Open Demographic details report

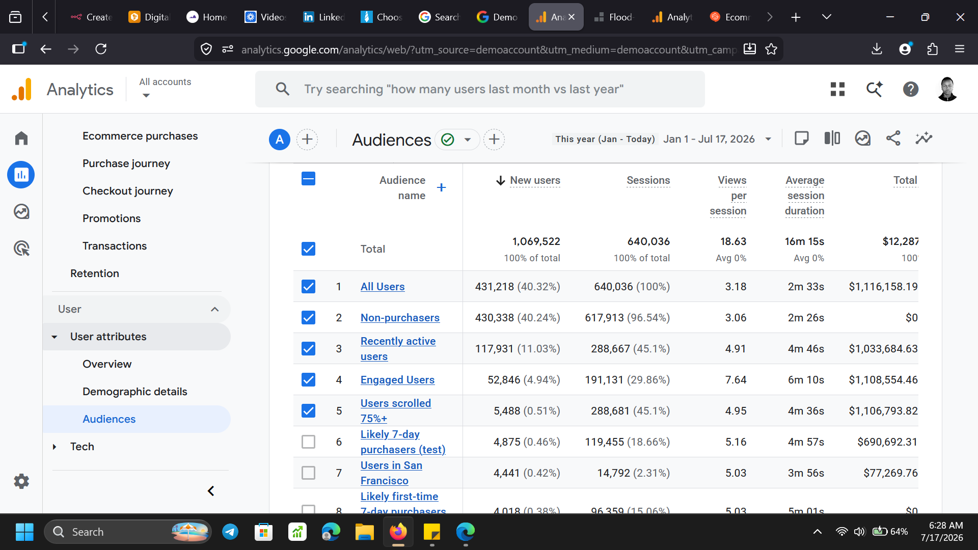(135, 392)
